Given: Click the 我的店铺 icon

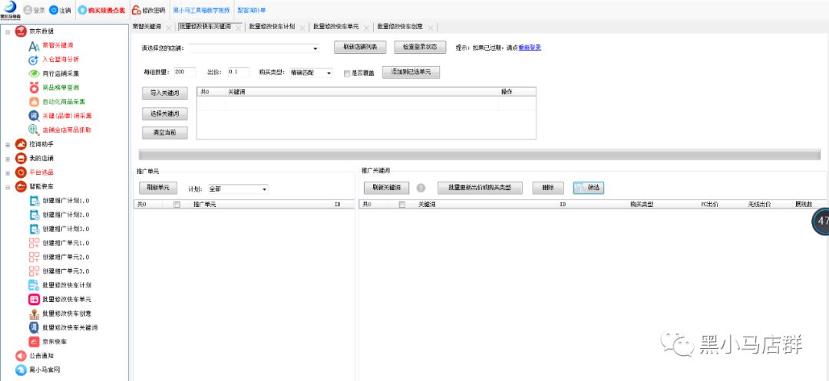Looking at the screenshot, I should tap(21, 159).
